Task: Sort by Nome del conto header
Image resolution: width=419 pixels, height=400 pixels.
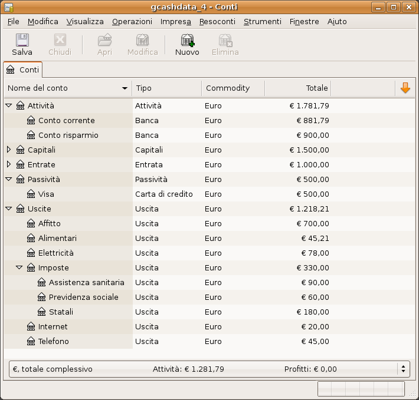Action: pos(65,88)
